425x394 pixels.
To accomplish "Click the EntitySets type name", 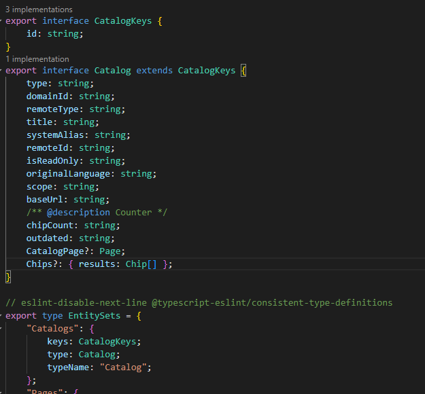I will coord(94,315).
